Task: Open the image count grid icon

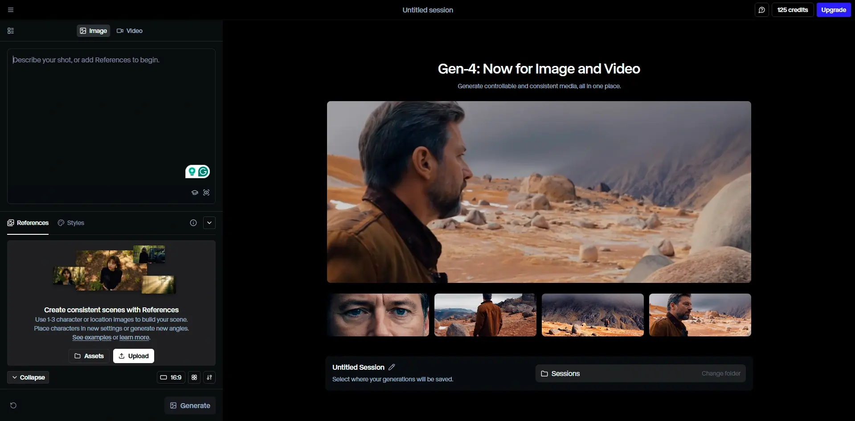Action: click(194, 377)
